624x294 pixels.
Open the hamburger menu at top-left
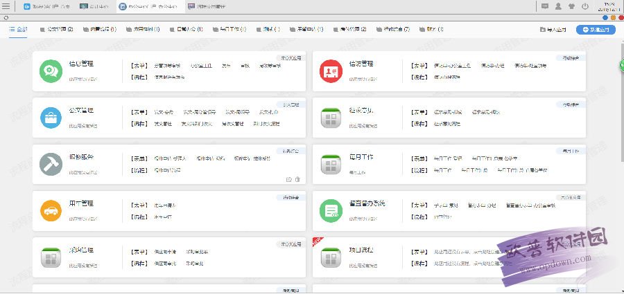[6, 6]
